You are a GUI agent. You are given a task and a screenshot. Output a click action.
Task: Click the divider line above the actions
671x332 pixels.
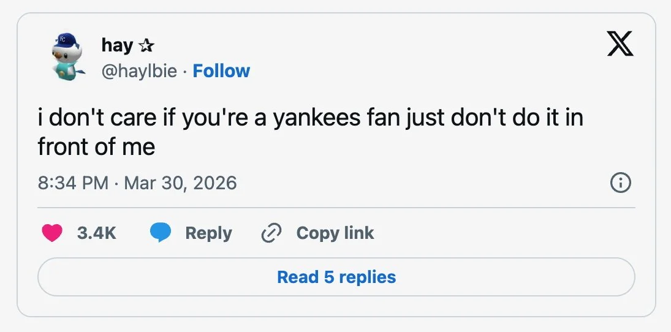[x=336, y=208]
